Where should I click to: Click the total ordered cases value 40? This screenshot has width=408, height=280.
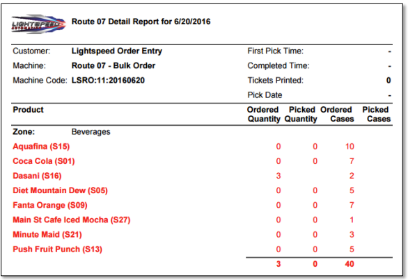coord(350,264)
